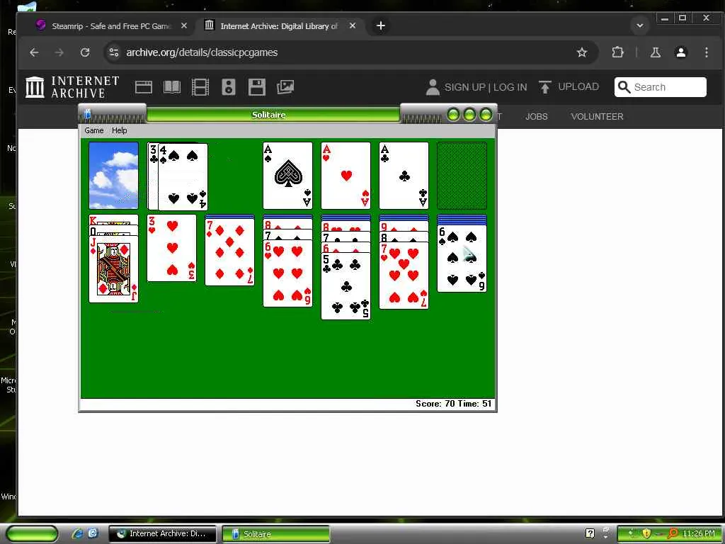This screenshot has width=725, height=544.
Task: Click the Ace of hearts foundation card
Action: [x=346, y=176]
